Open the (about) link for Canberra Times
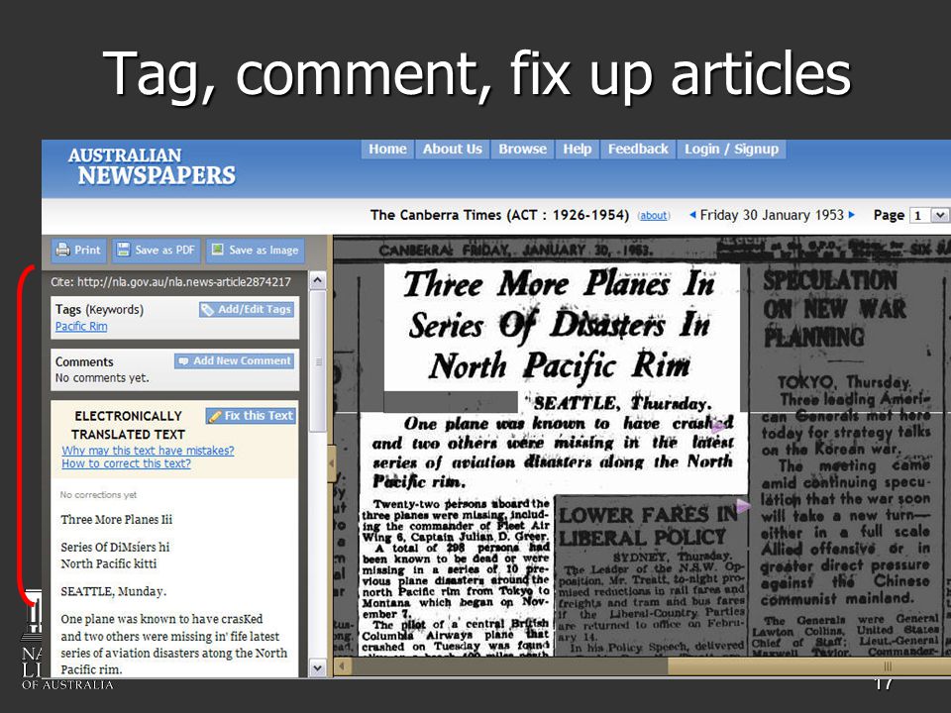951x713 pixels. click(654, 215)
